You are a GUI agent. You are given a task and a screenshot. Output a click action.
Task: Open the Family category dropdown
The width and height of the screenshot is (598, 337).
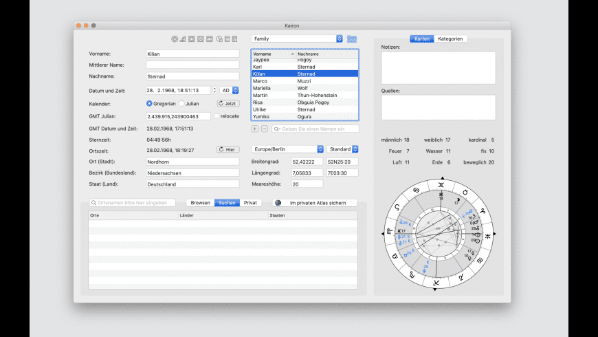(x=297, y=39)
